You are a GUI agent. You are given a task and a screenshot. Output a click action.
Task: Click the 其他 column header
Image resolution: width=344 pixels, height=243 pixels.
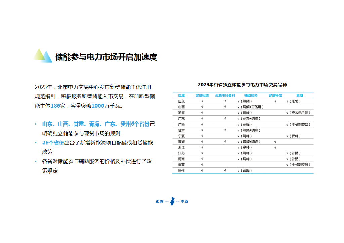click(x=299, y=95)
